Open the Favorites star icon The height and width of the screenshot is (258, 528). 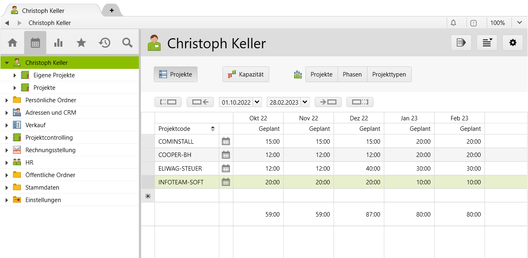point(81,43)
